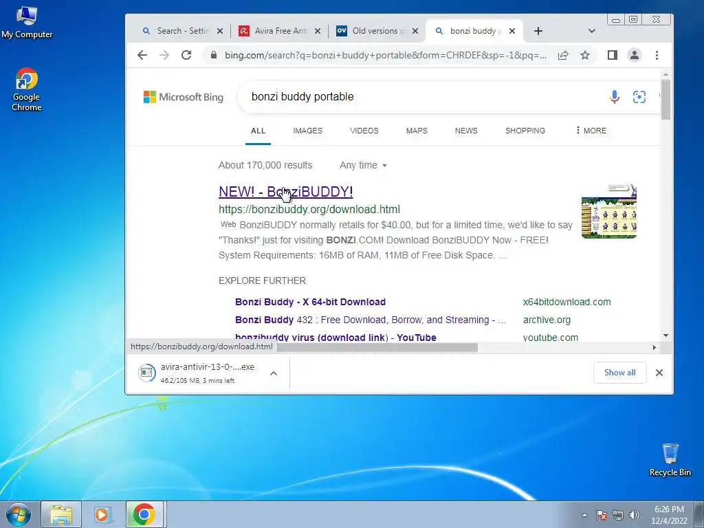
Task: Reload the Bing search page
Action: pyautogui.click(x=186, y=55)
